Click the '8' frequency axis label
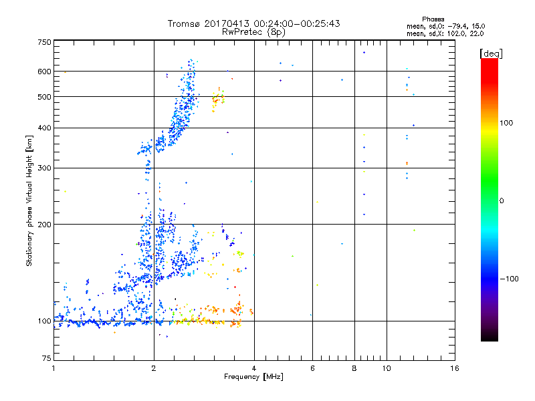The width and height of the screenshot is (535, 401). point(354,368)
